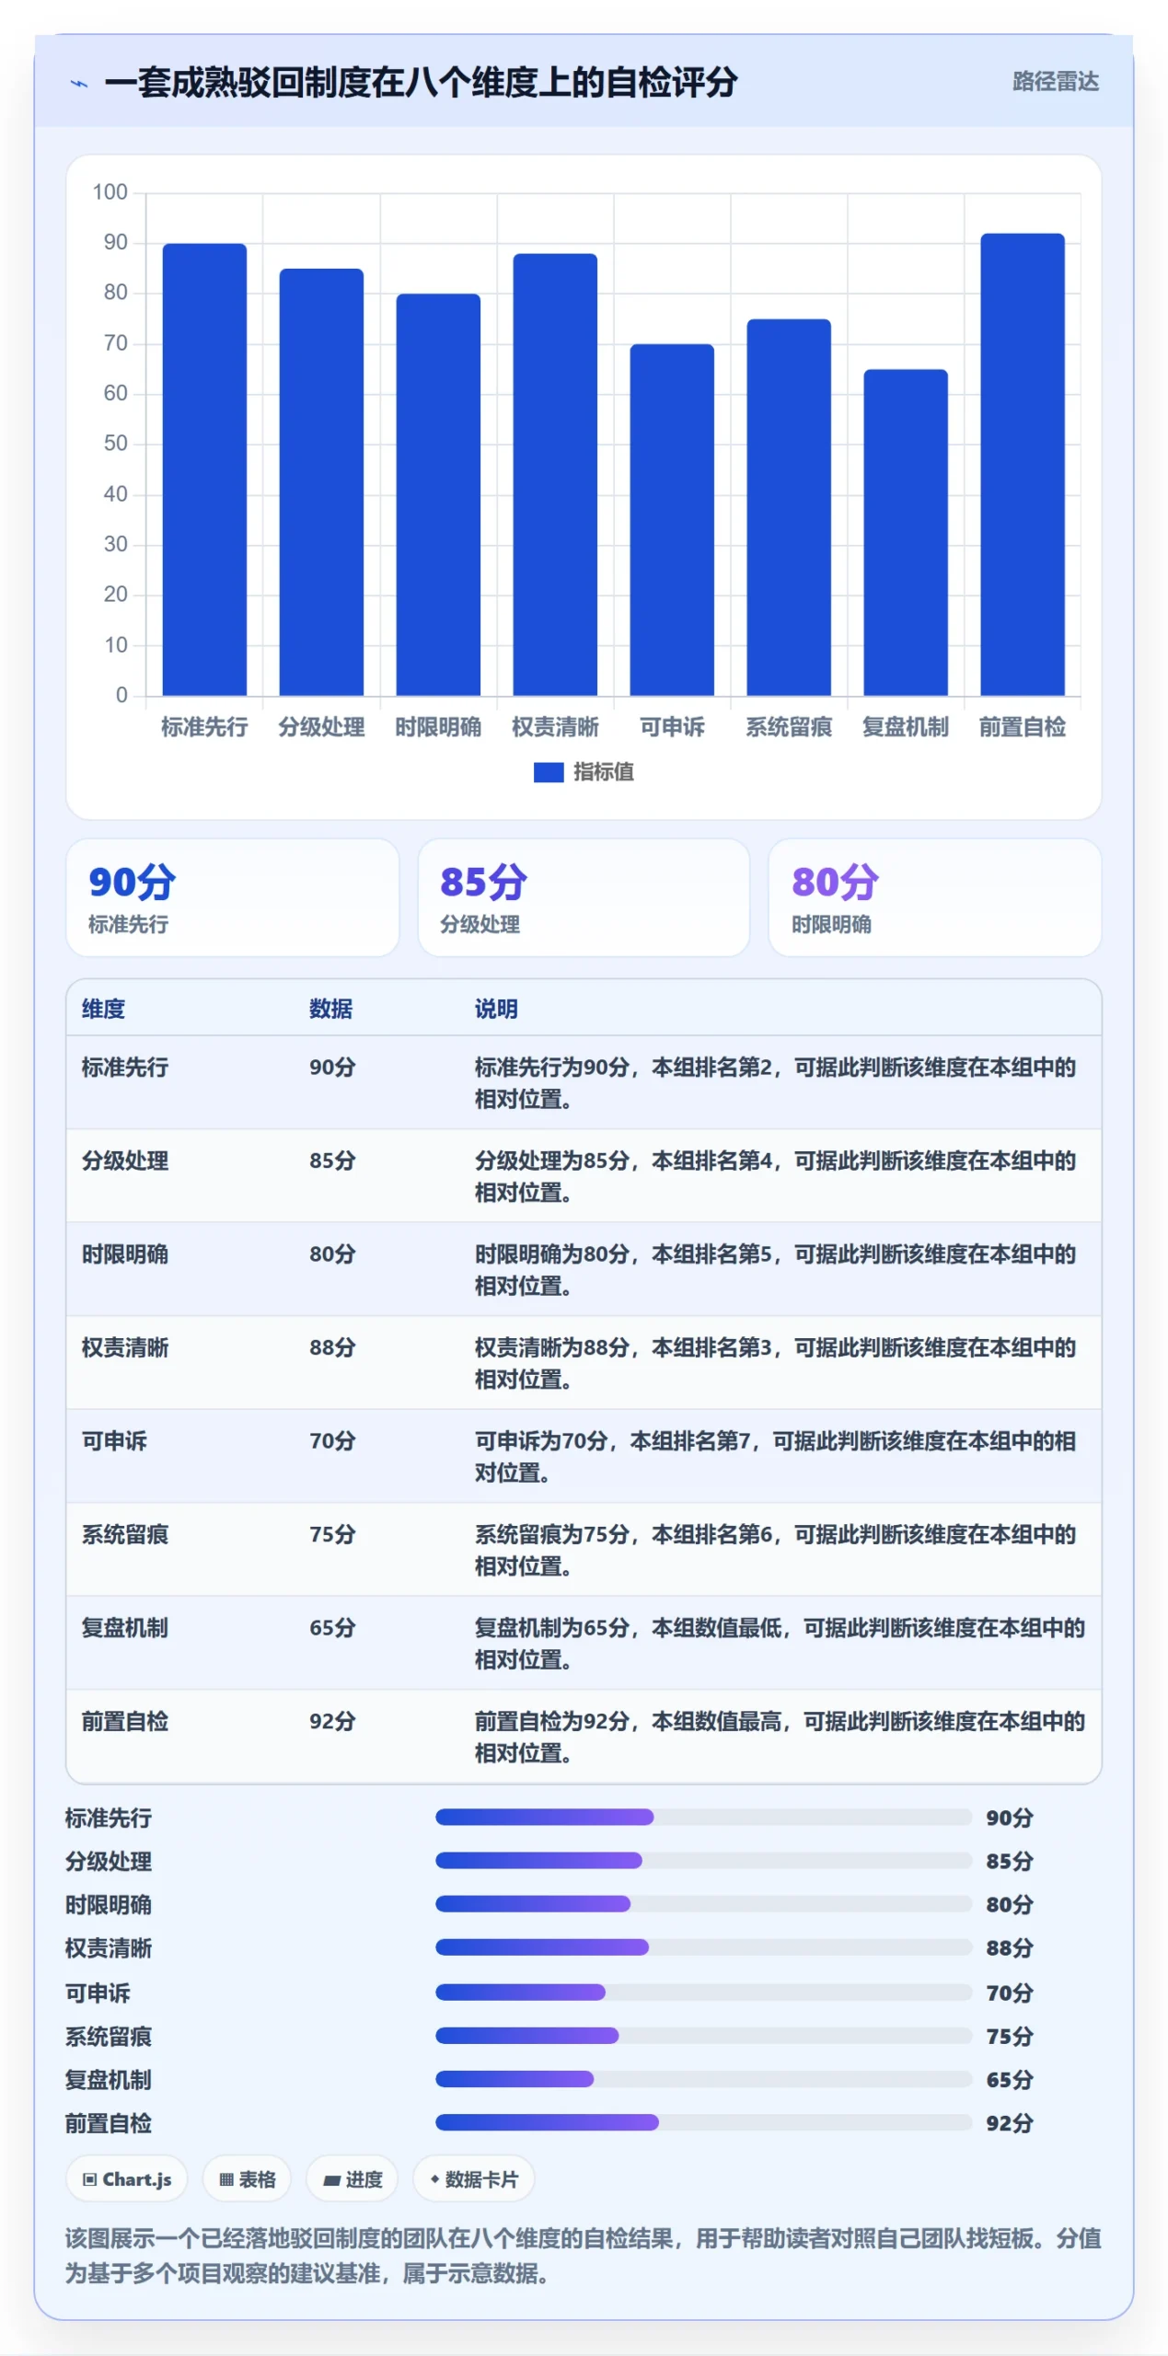Click the 系统留痕 bar in the chart
Image resolution: width=1168 pixels, height=2356 pixels.
[789, 507]
